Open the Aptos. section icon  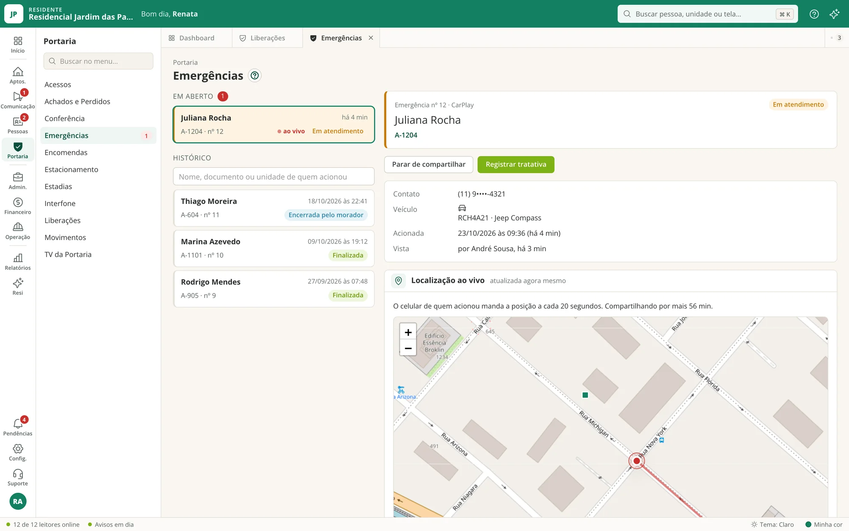coord(18,76)
